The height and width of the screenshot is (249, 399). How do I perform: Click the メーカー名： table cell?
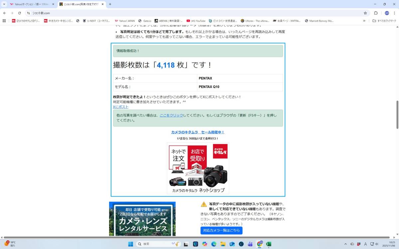[x=155, y=78]
